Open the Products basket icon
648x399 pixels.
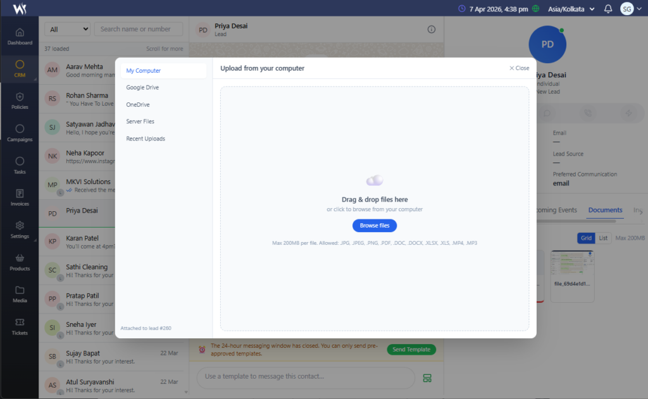20,262
